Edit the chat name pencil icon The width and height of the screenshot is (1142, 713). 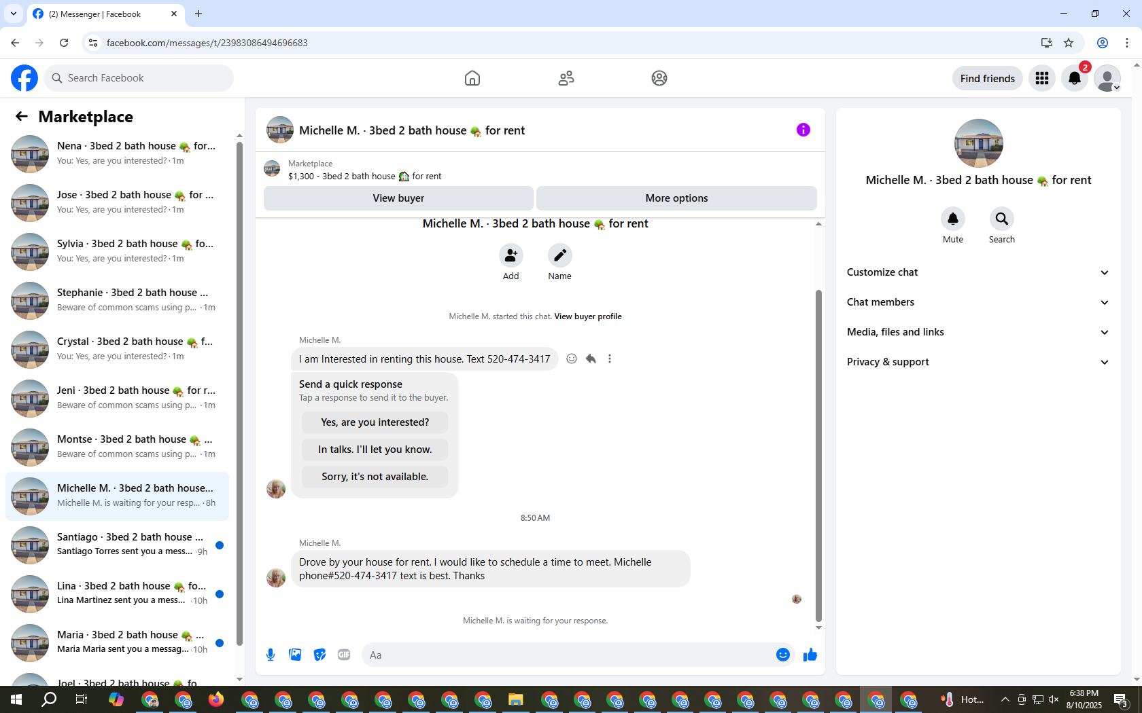(560, 255)
